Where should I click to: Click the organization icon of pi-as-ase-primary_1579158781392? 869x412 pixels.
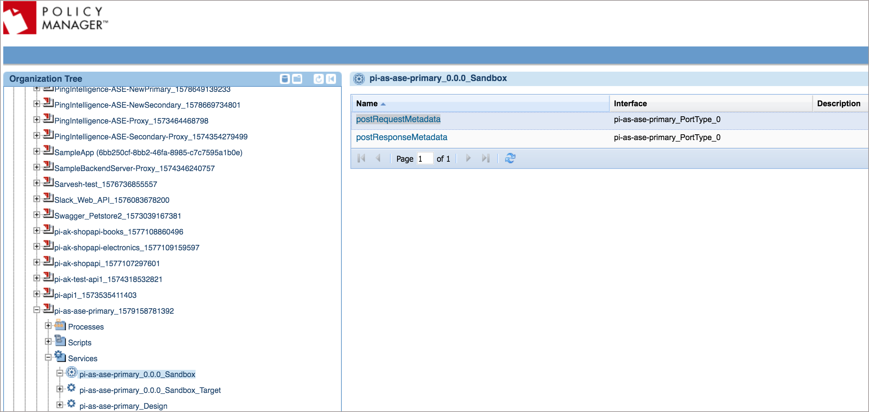pyautogui.click(x=48, y=309)
